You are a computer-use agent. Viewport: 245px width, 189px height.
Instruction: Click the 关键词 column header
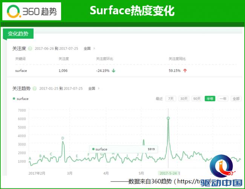tap(20, 59)
